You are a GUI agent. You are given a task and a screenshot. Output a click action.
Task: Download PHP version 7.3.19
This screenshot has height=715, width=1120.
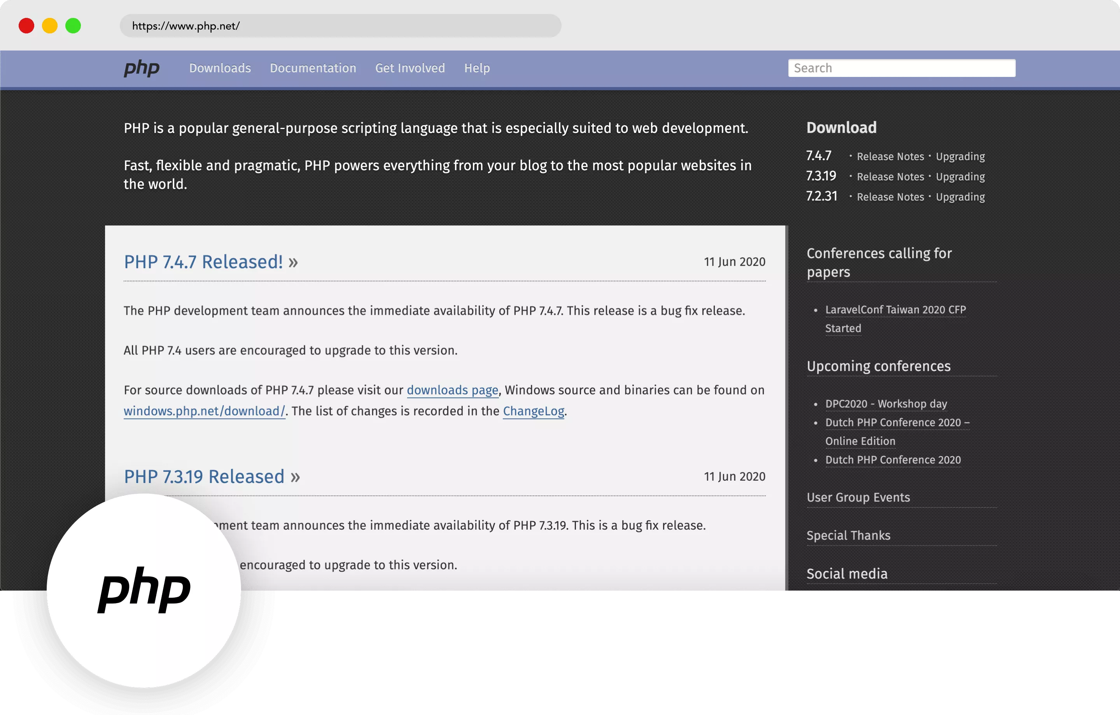coord(821,176)
